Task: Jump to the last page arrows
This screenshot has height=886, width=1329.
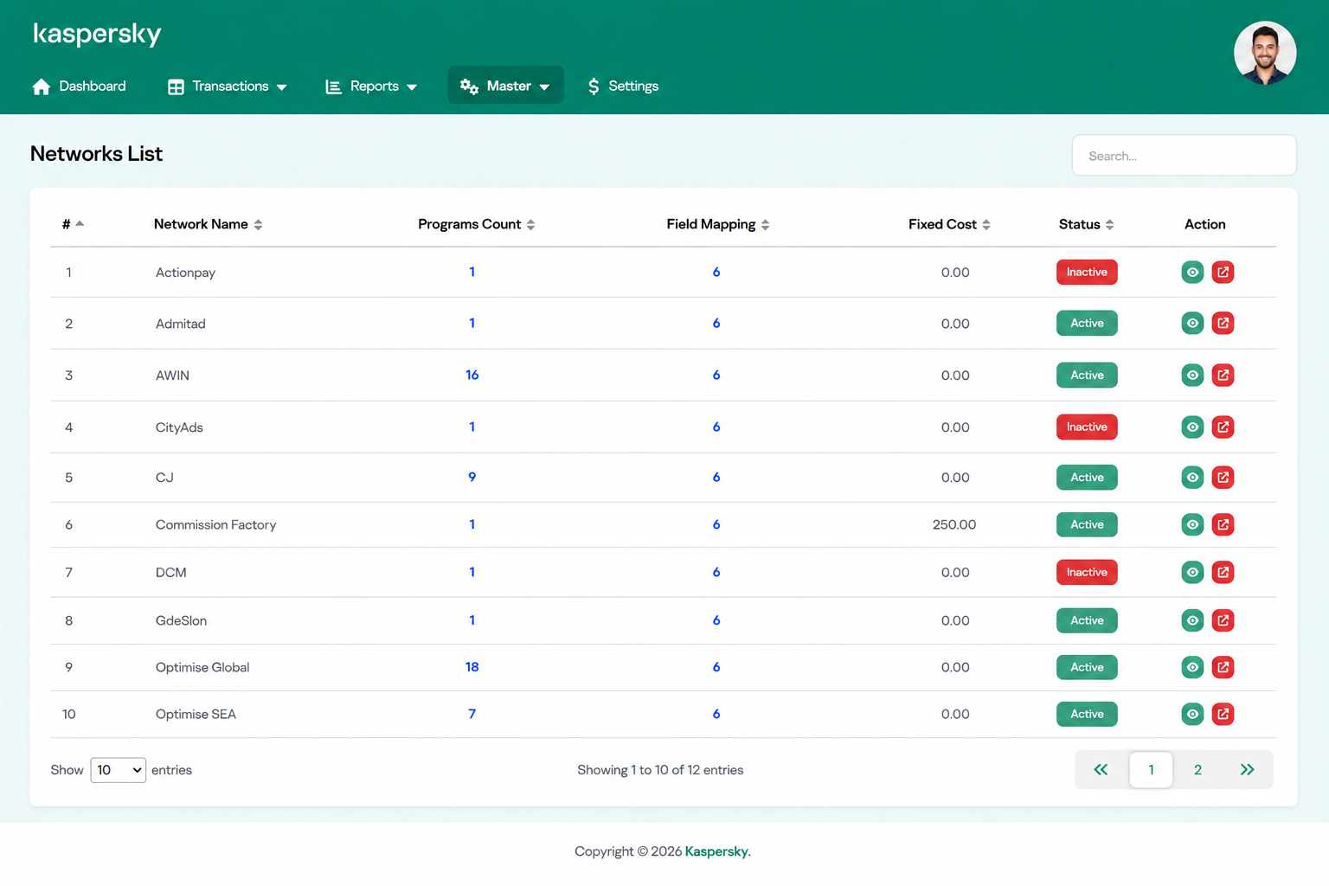Action: pos(1247,770)
